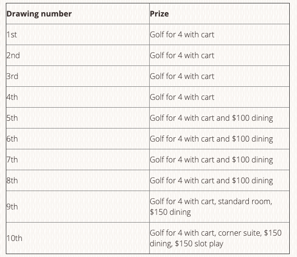Select the 3rd drawing cell
The image size is (297, 257).
pyautogui.click(x=78, y=76)
